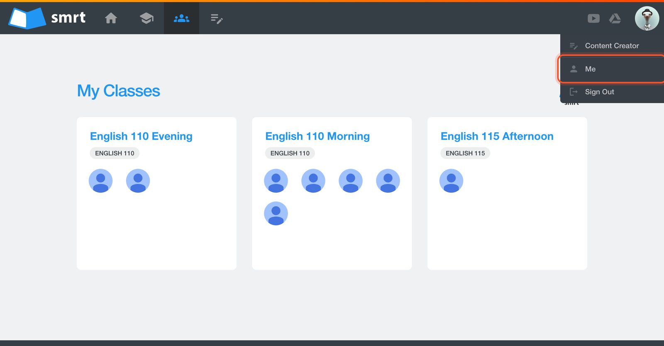Click student avatar in Afternoon class
The image size is (664, 346).
pos(451,181)
